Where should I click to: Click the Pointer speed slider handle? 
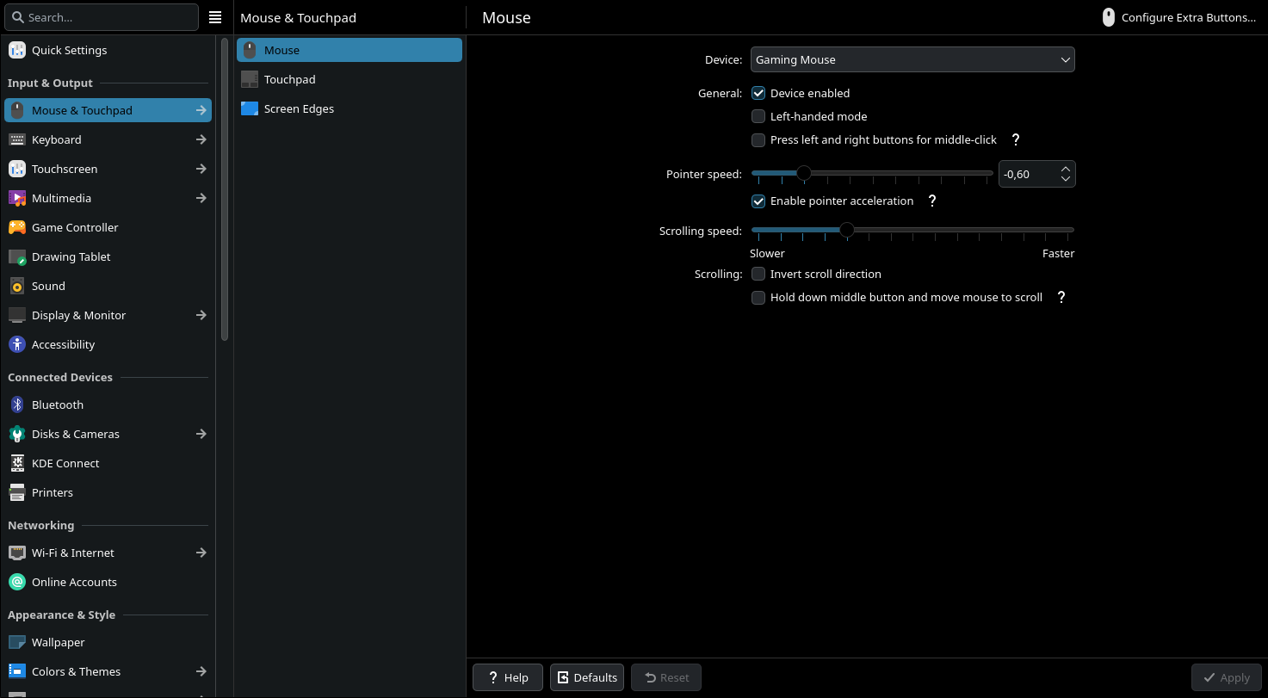coord(803,173)
